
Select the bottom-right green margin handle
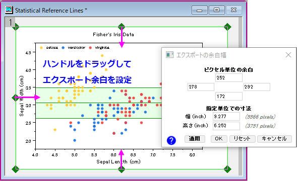[227, 169]
